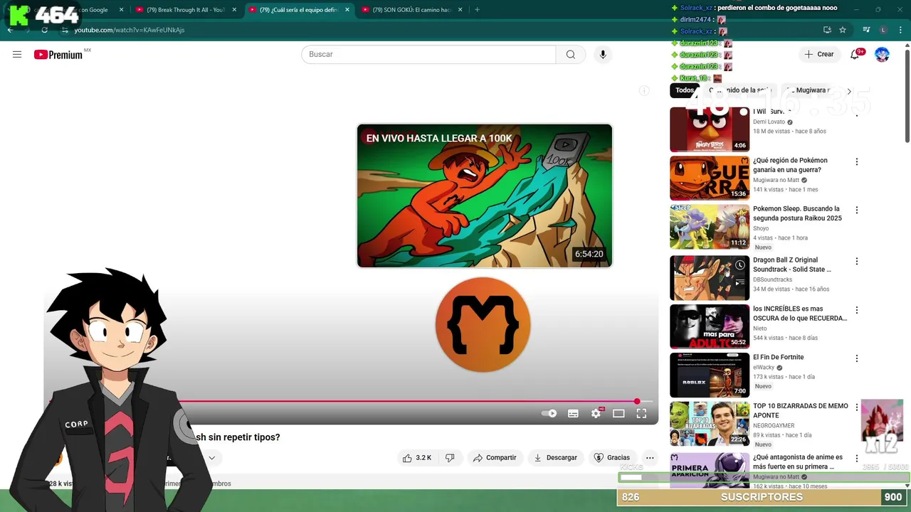Open the end-screen live stream card
The width and height of the screenshot is (911, 512).
click(x=485, y=196)
